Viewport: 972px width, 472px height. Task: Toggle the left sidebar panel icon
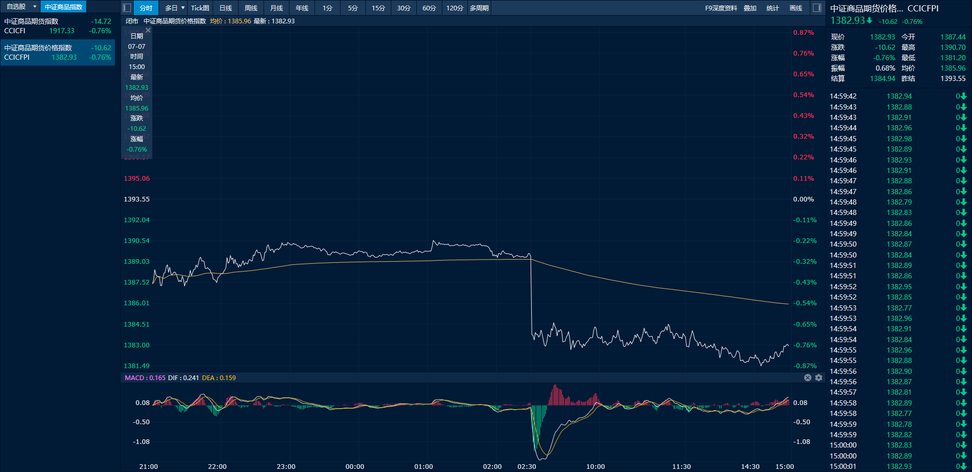pos(126,8)
